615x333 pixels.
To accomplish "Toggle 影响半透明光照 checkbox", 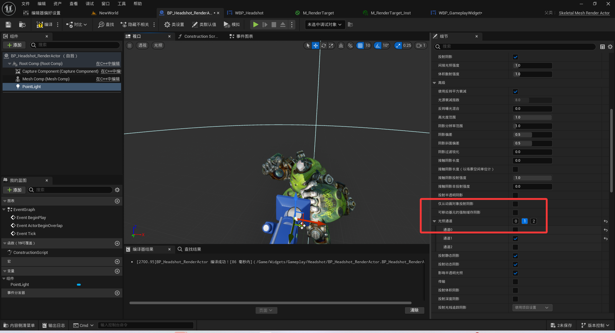I will pos(515,273).
